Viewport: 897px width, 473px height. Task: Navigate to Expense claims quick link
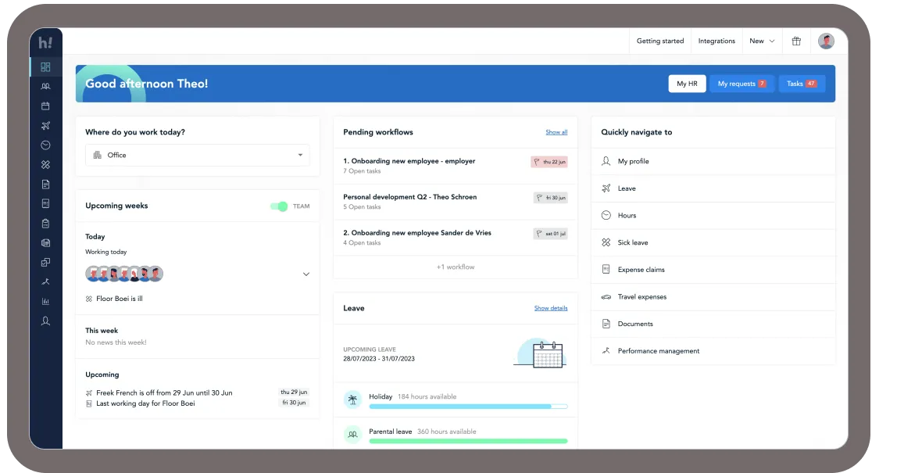click(x=713, y=270)
